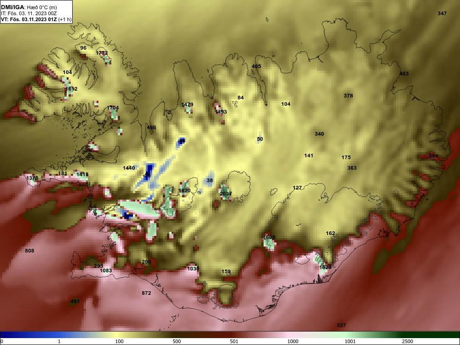The image size is (460, 345).
Task: Click the "0" tick on the colour scale
Action: (x=2, y=341)
